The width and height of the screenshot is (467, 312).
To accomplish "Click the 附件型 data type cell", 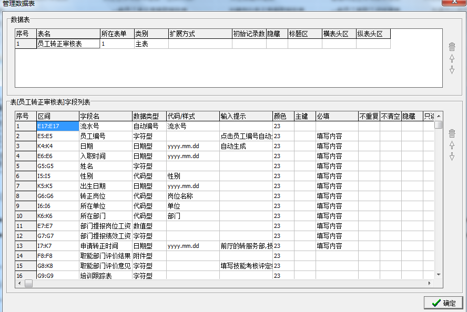I will click(x=149, y=256).
